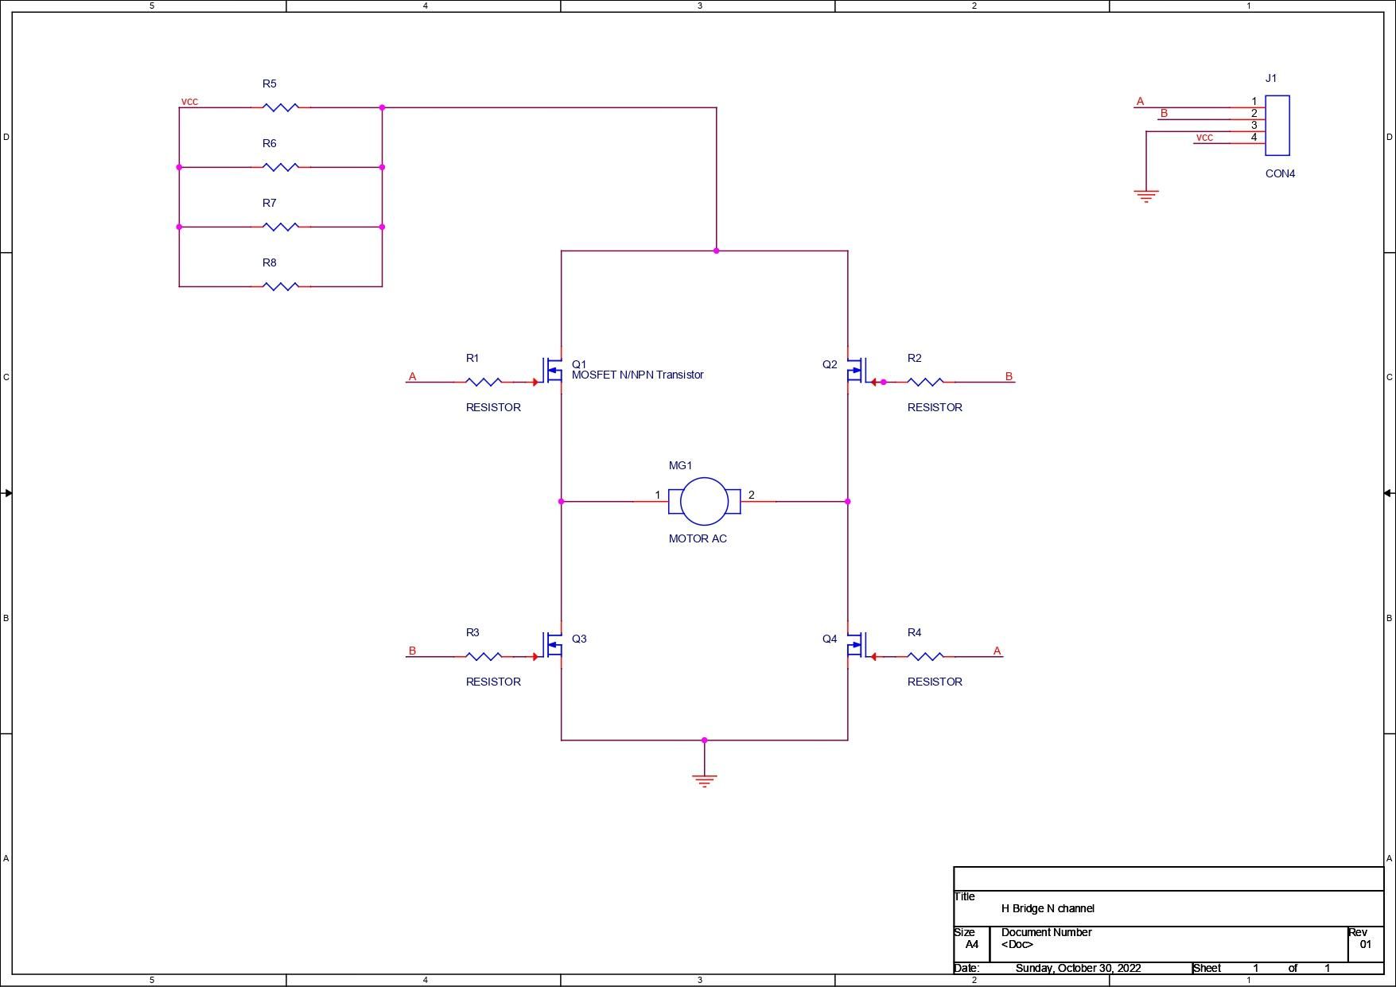Viewport: 1396px width, 987px height.
Task: Click resistor R8 symbol
Action: pos(281,286)
